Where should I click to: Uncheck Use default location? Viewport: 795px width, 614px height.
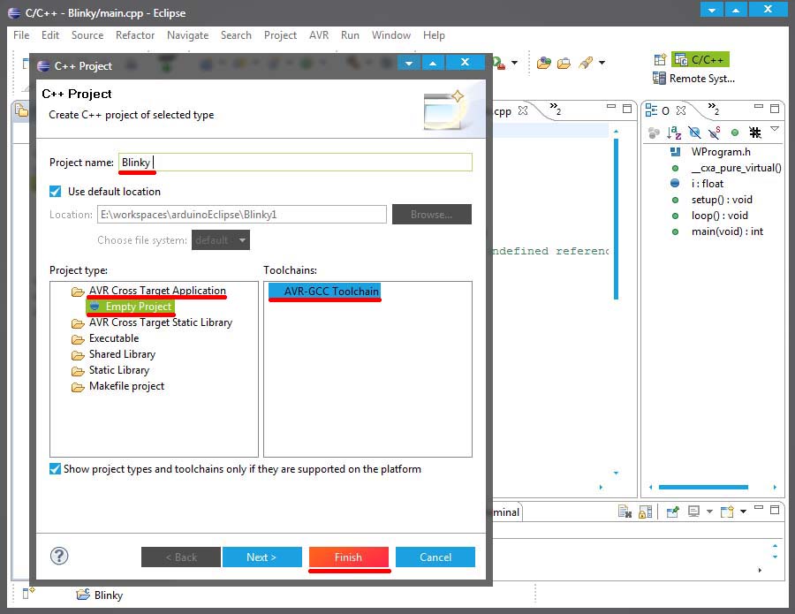56,192
